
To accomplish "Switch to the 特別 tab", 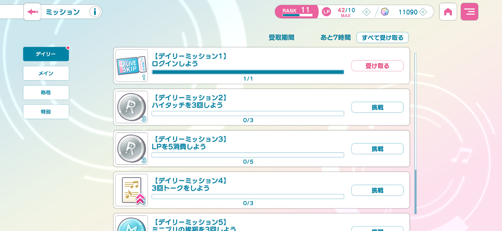I will tap(46, 112).
